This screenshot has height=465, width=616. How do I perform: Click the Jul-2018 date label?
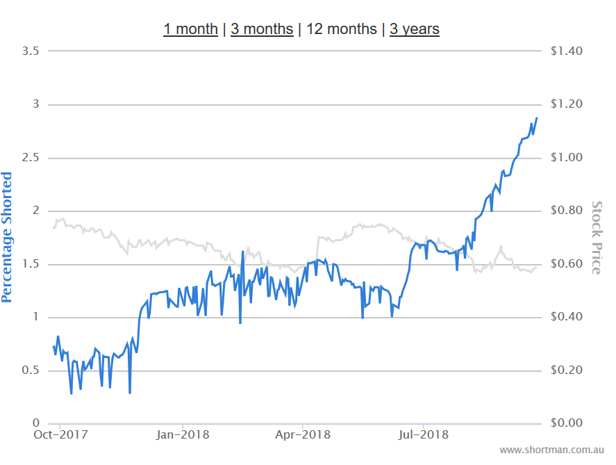(424, 434)
